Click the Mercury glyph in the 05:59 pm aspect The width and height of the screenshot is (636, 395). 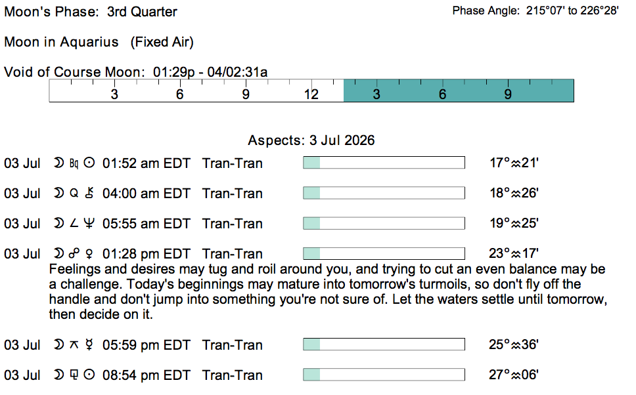[89, 344]
